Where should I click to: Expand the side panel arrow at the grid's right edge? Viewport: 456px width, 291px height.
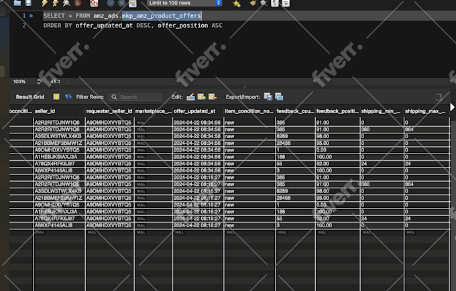click(452, 107)
